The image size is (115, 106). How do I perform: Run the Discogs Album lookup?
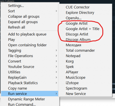click(85, 40)
